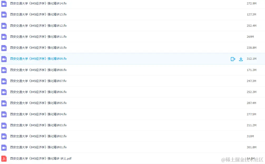Open the 强化精讲 讲义.pdf document name

point(41,158)
